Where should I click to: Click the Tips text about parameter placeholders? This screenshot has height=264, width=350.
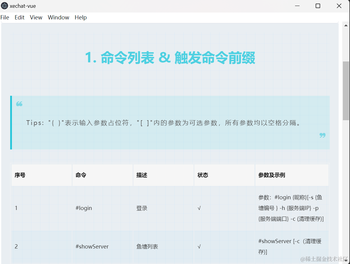pos(164,123)
